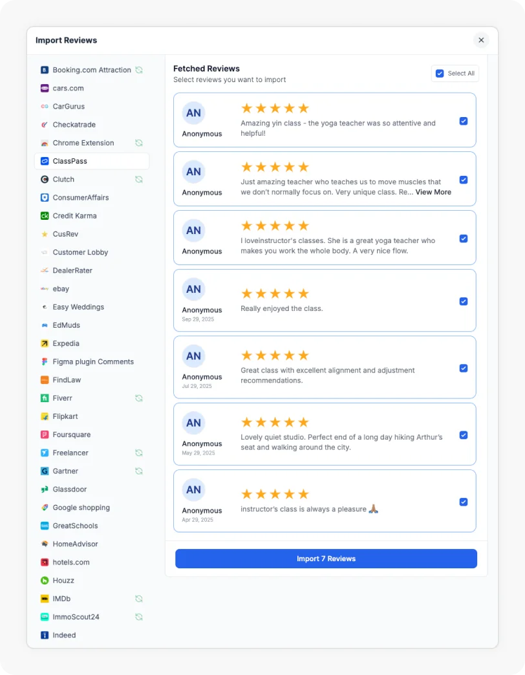Switch to the Glassdoor platform
This screenshot has height=675, width=525.
point(70,489)
